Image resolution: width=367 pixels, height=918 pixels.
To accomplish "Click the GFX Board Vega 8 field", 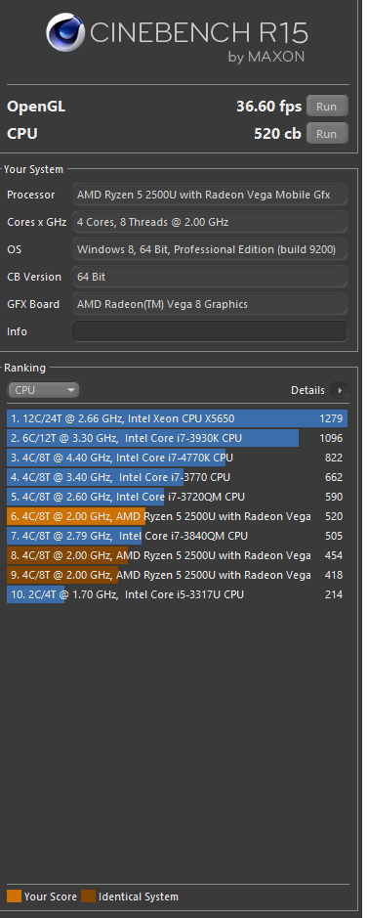I will [210, 304].
